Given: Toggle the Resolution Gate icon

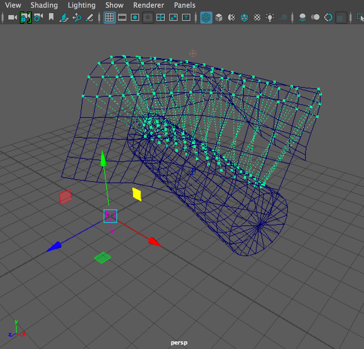Looking at the screenshot, I should [x=135, y=17].
